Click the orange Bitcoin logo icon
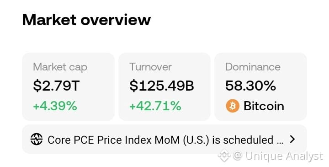The image size is (329, 167). [x=233, y=106]
